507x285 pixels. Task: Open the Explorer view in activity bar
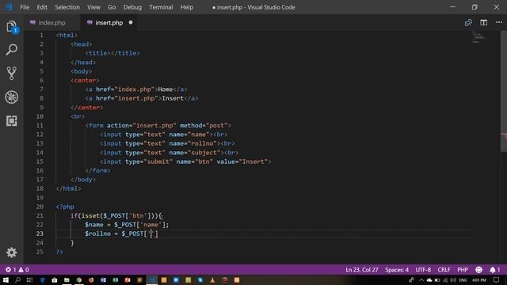[x=12, y=26]
